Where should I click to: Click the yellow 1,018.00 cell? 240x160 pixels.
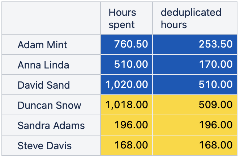tap(127, 105)
